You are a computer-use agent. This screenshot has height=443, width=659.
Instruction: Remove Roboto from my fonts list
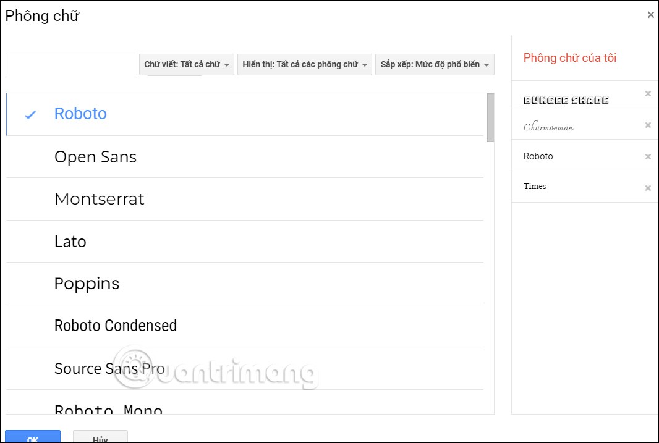648,156
